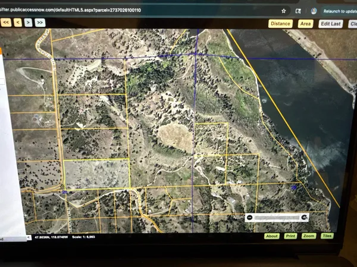The image size is (357, 267).
Task: Activate the Area measurement tool
Action: 305,24
